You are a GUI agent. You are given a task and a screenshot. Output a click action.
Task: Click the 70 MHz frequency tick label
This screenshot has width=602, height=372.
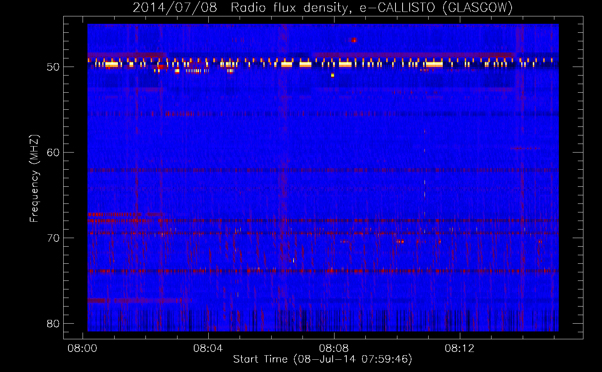(53, 238)
